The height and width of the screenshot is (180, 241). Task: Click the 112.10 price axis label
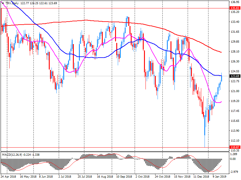(x=235, y=140)
